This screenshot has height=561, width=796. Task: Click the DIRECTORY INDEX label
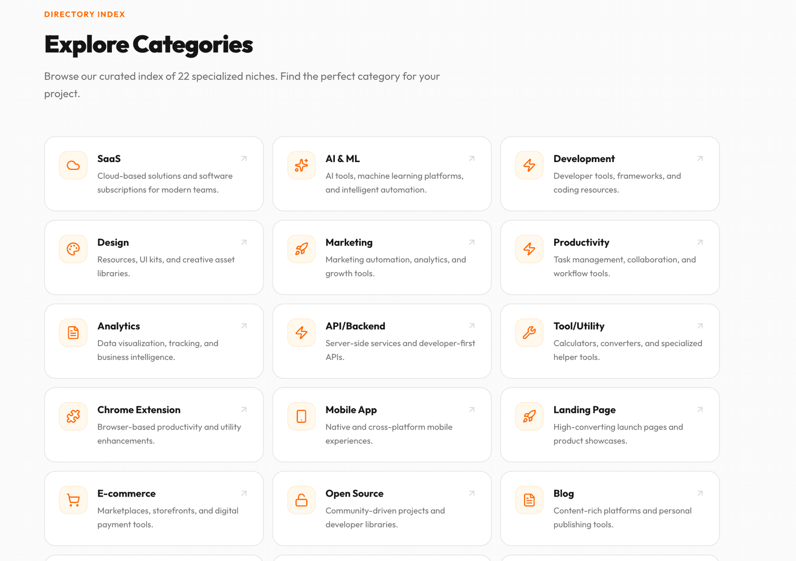point(85,15)
